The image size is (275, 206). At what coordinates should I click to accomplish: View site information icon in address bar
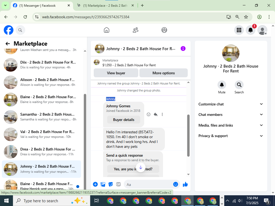37,17
